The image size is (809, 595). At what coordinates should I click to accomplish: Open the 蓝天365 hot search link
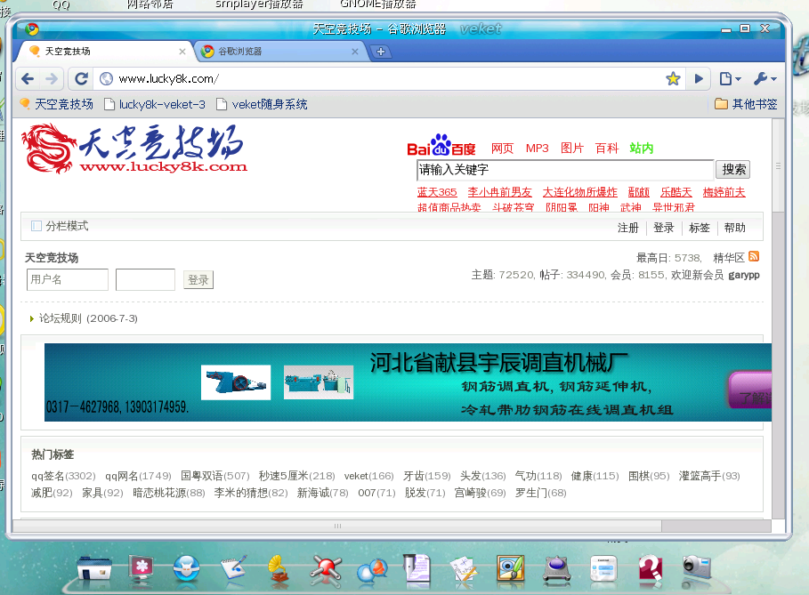pos(437,192)
